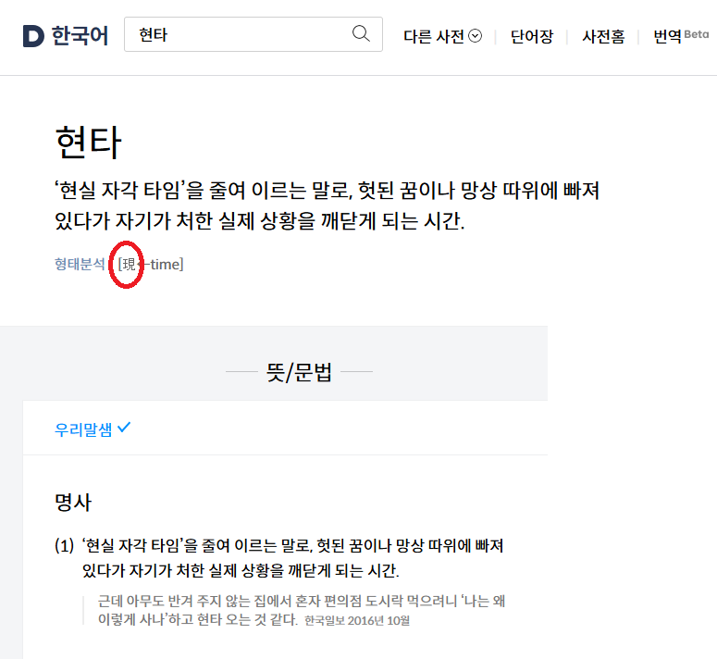Click the 명사 part-of-speech label

[73, 503]
